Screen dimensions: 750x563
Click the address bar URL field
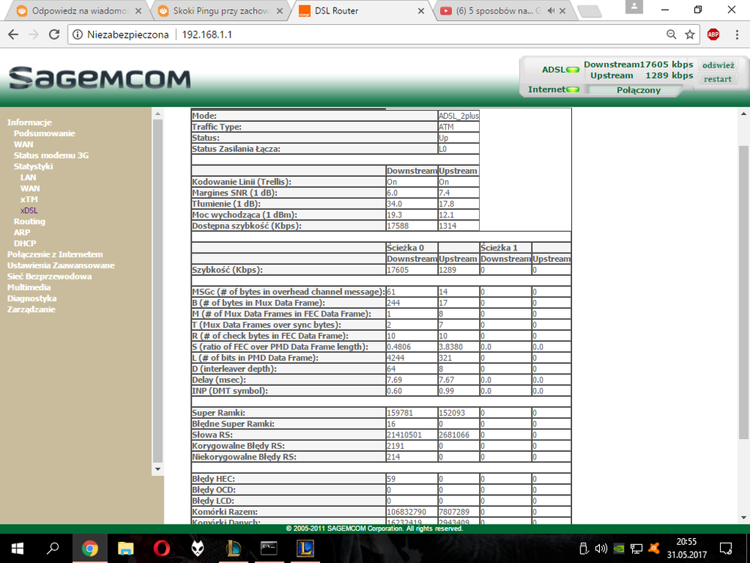click(x=375, y=35)
